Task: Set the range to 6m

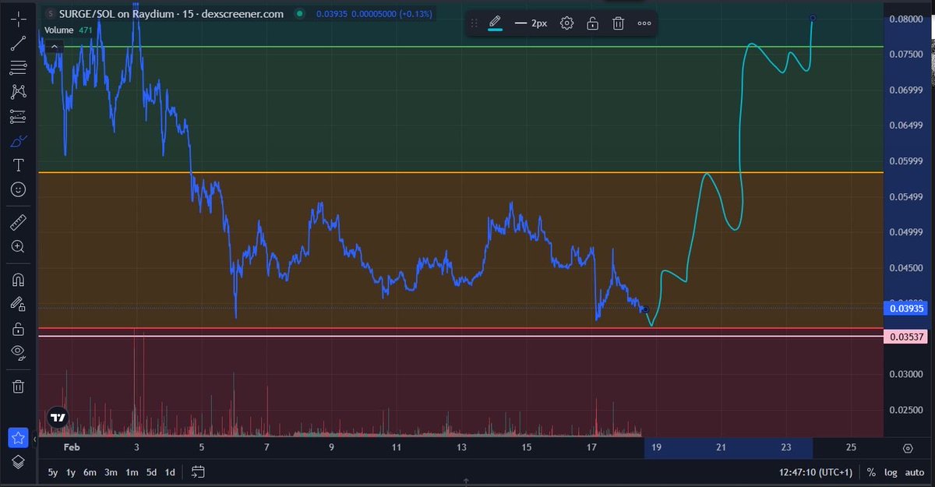Action: (90, 472)
